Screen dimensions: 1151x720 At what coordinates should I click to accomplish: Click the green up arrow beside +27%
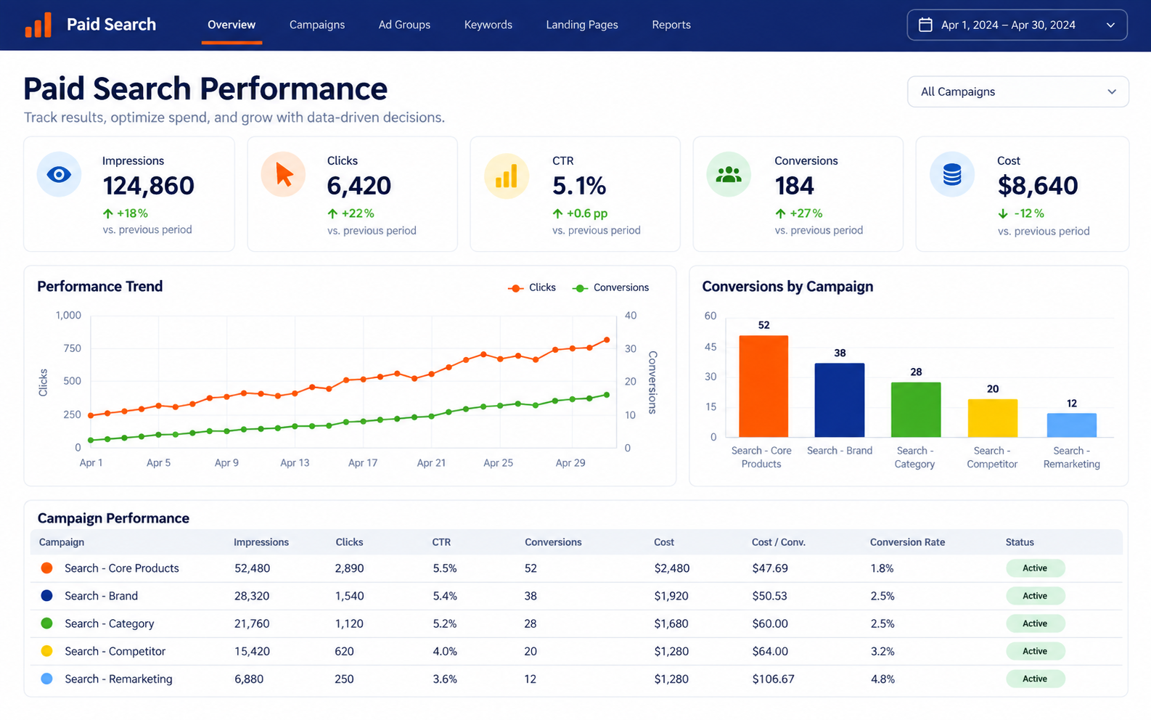click(x=780, y=213)
